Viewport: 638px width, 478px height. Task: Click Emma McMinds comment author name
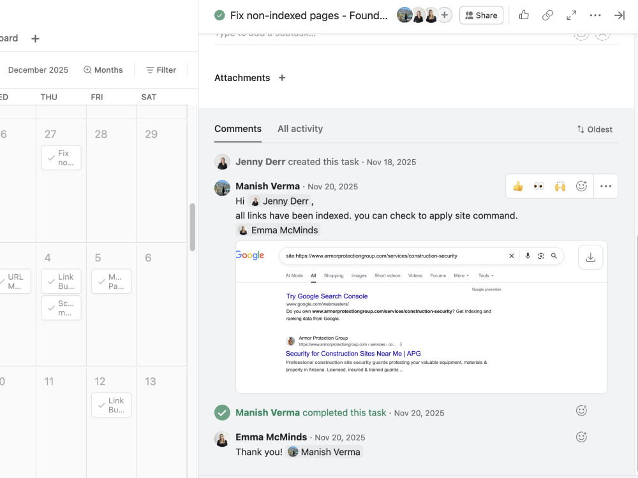pyautogui.click(x=271, y=437)
